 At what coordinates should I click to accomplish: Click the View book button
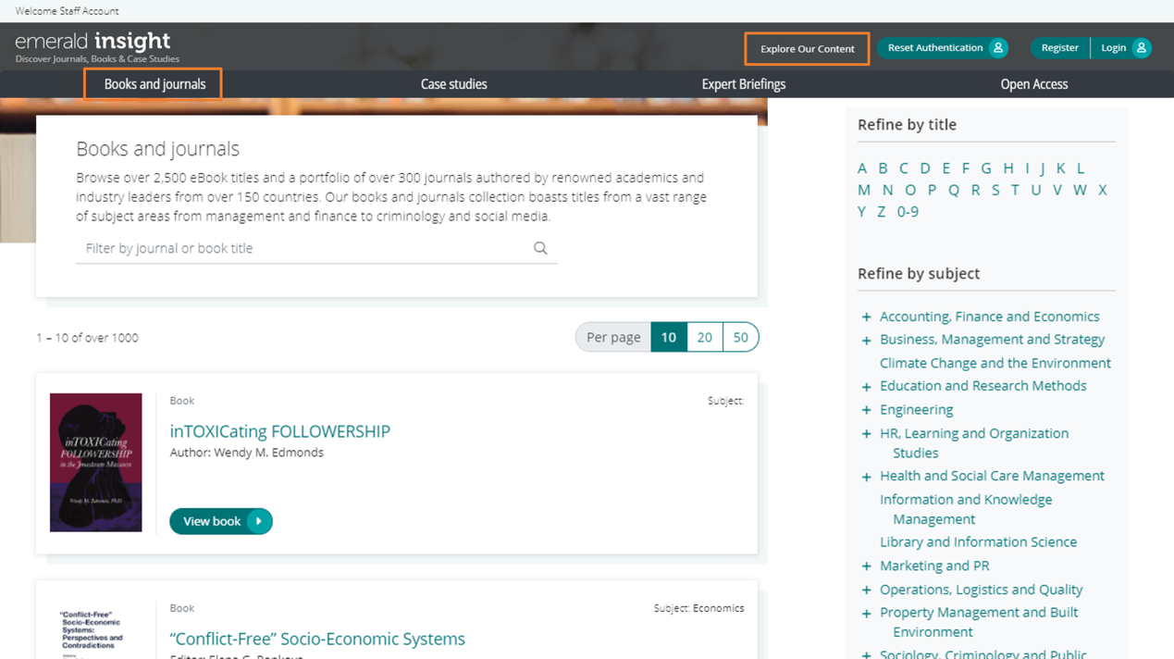point(221,521)
